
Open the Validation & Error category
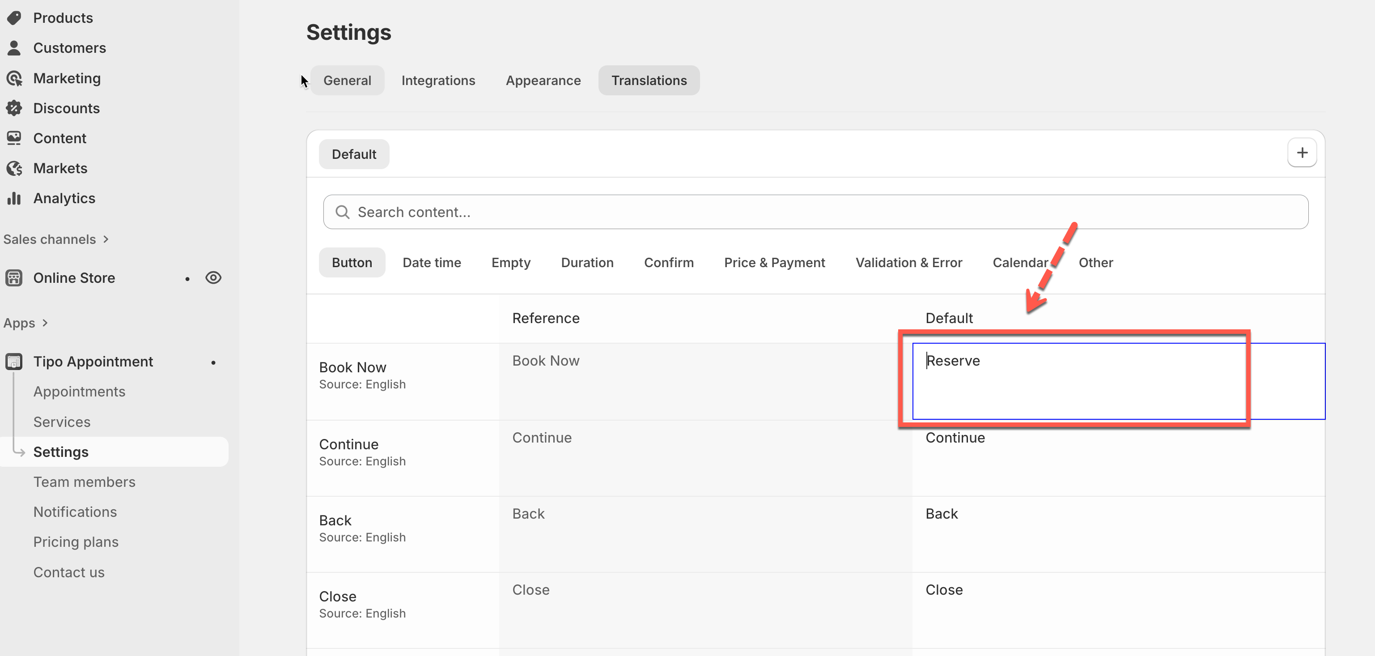908,263
